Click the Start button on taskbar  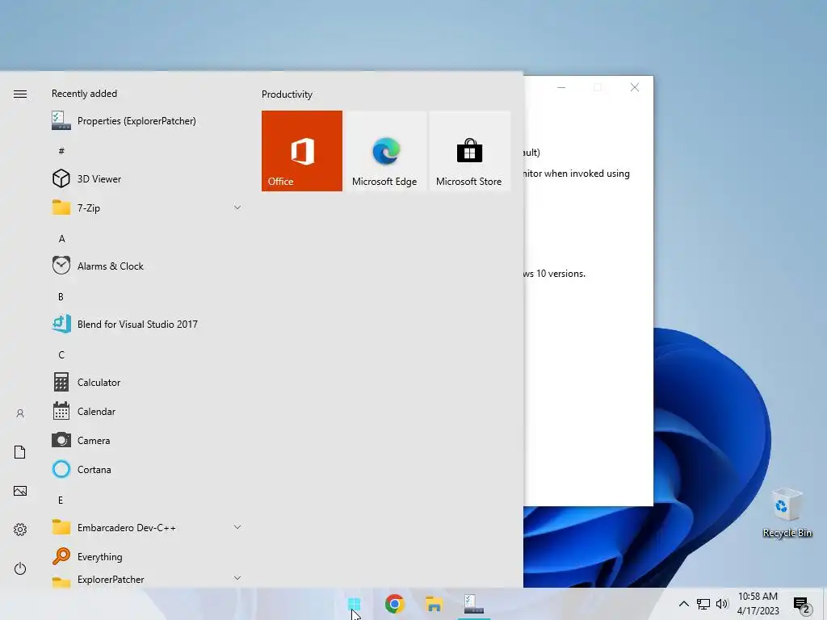[x=354, y=604]
